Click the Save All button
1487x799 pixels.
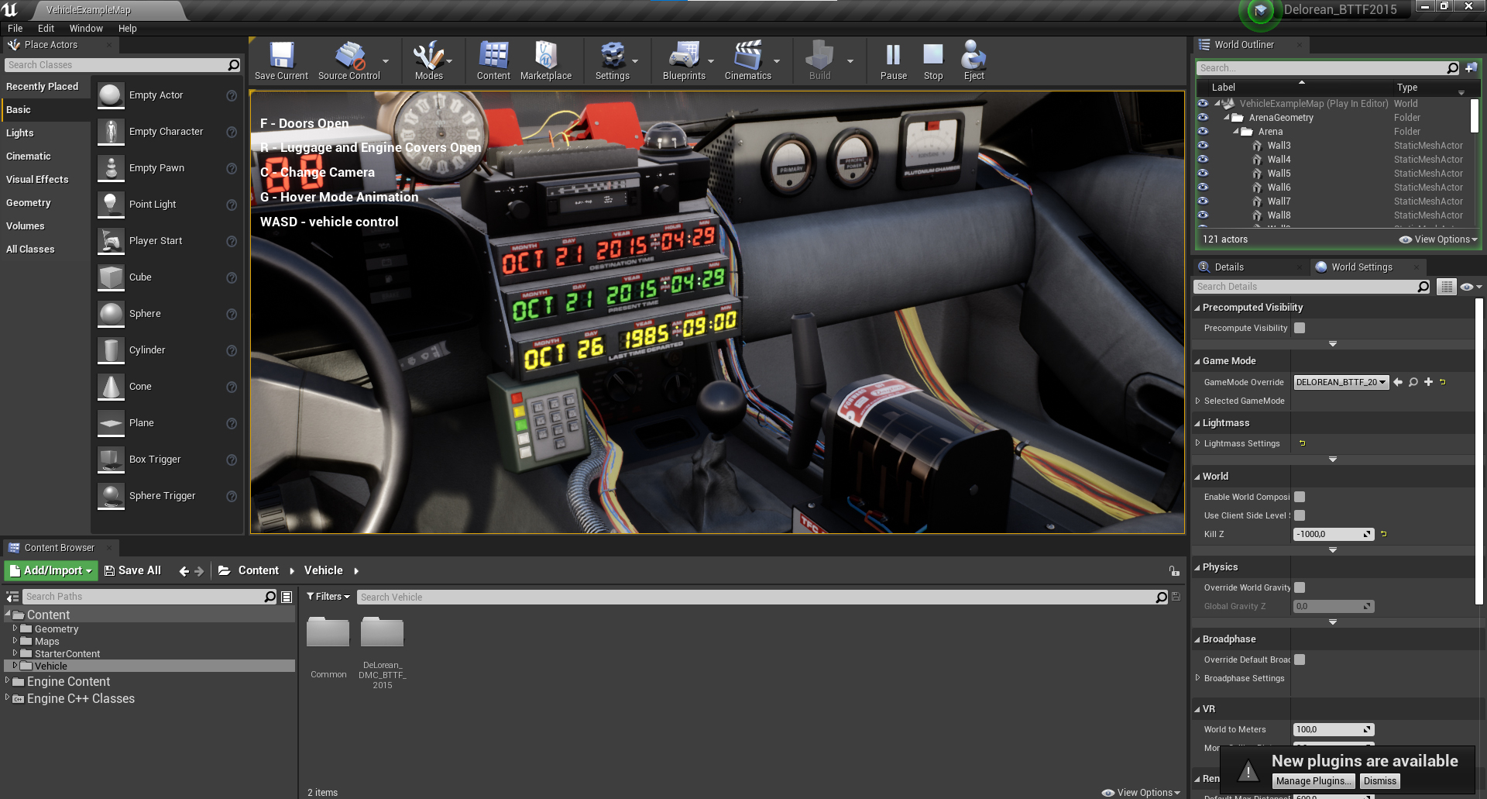click(132, 571)
